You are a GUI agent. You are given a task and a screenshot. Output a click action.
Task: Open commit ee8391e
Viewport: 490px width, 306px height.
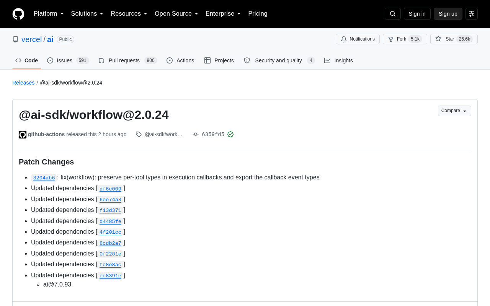click(110, 276)
